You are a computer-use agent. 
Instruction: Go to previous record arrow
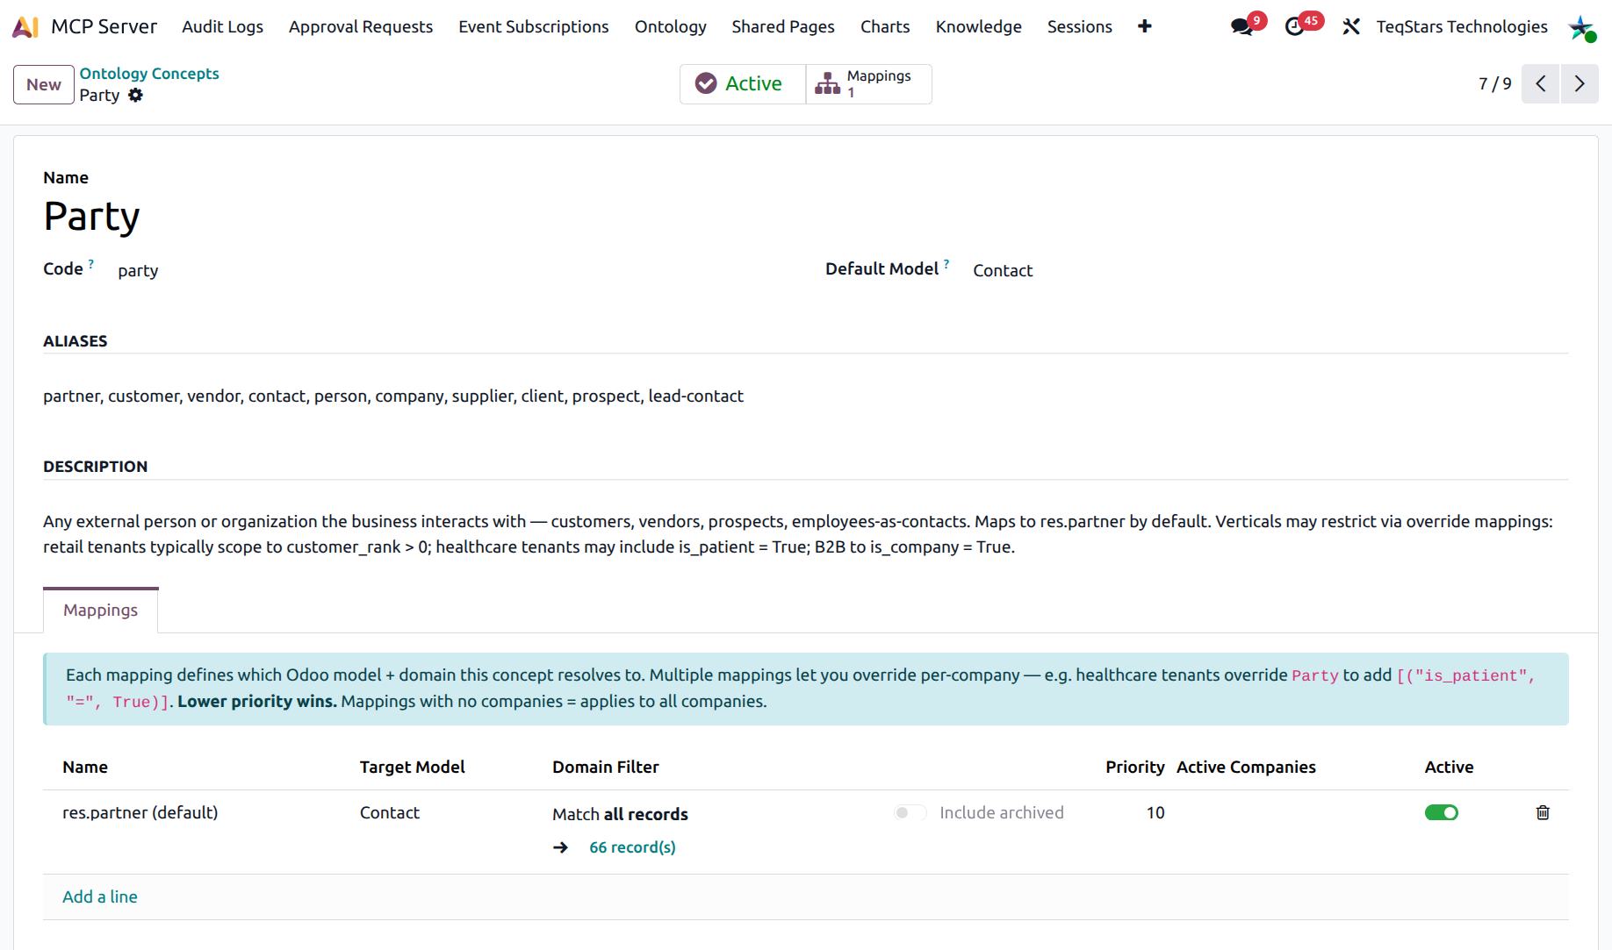(x=1540, y=83)
